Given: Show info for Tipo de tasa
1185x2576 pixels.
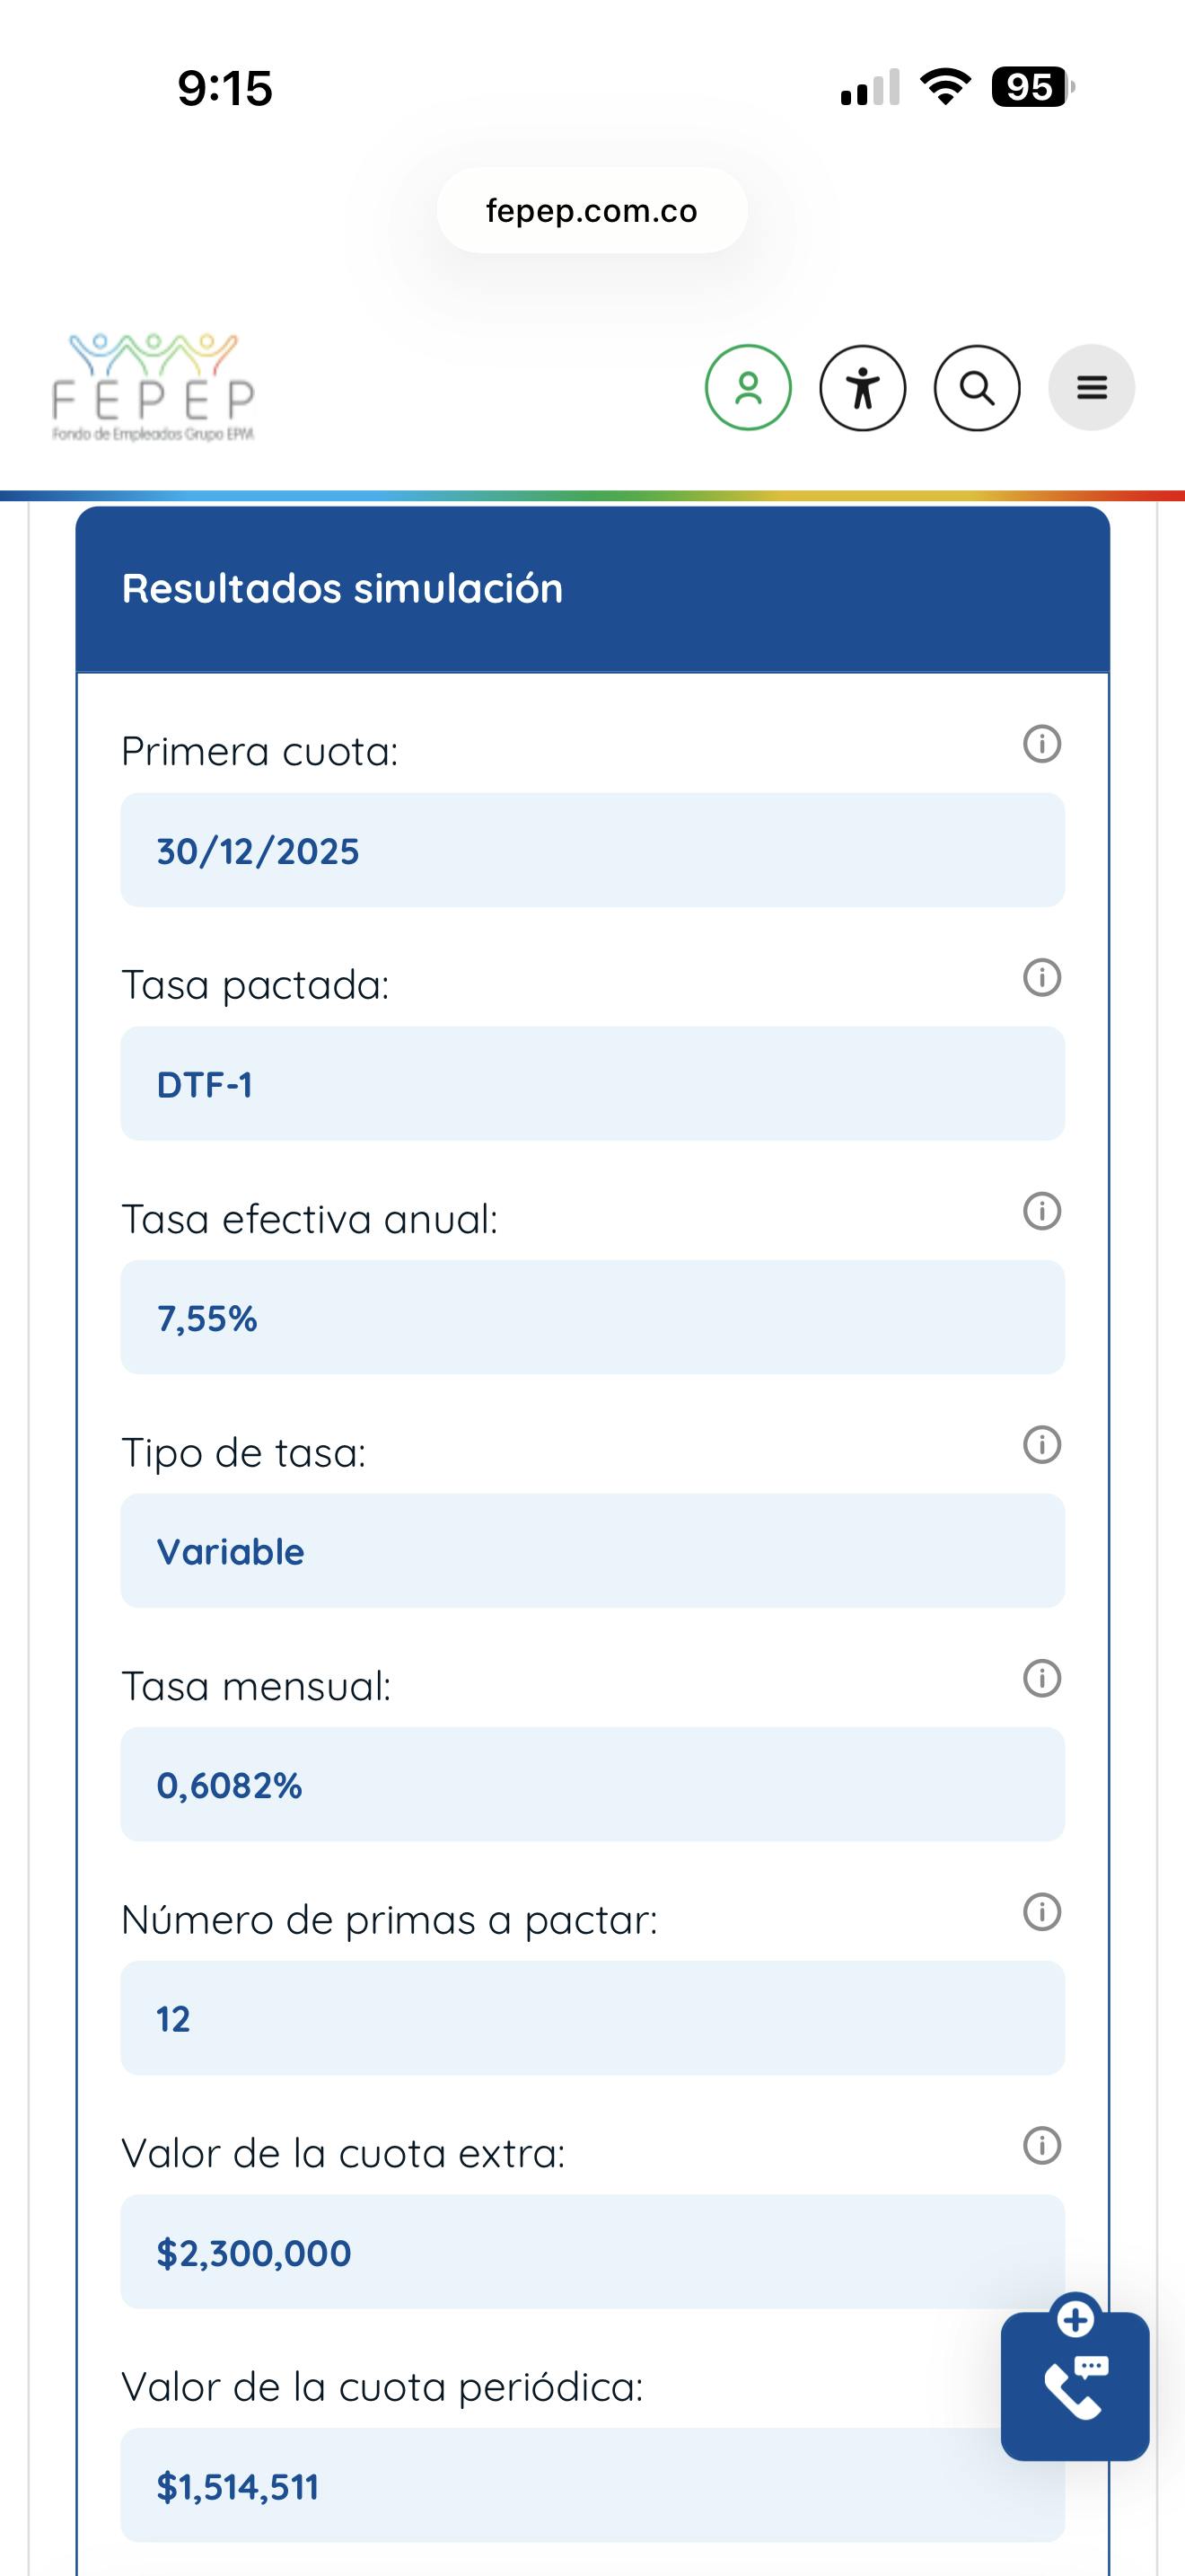Looking at the screenshot, I should tap(1041, 1444).
